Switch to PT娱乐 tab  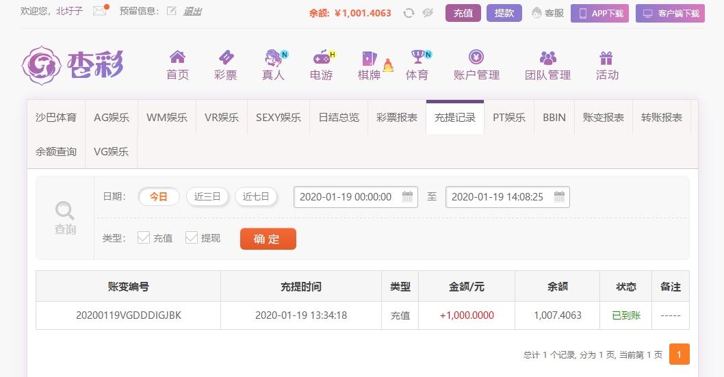point(509,118)
